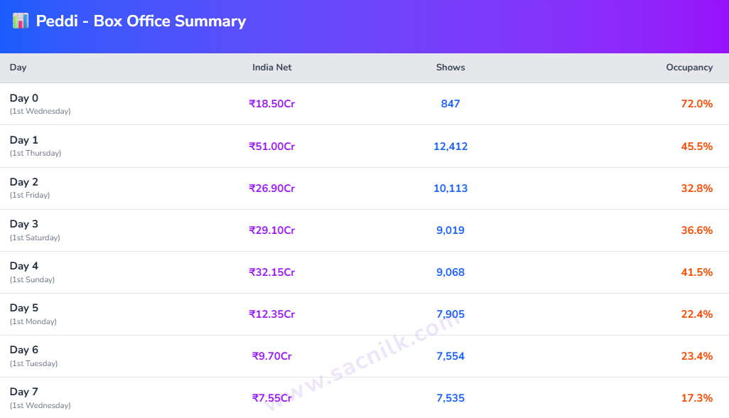Image resolution: width=729 pixels, height=418 pixels.
Task: Click the ₹9.70Cr value for Day 6
Action: pos(272,356)
